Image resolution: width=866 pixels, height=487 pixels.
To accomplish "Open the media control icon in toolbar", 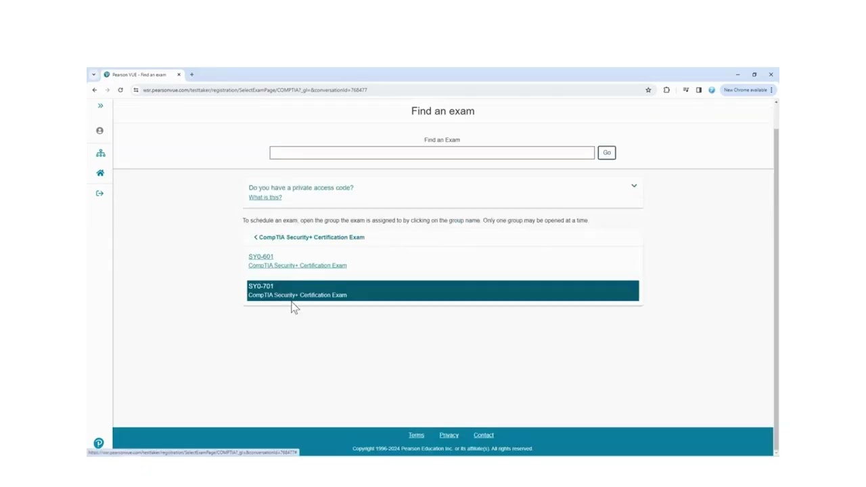I will tap(685, 90).
